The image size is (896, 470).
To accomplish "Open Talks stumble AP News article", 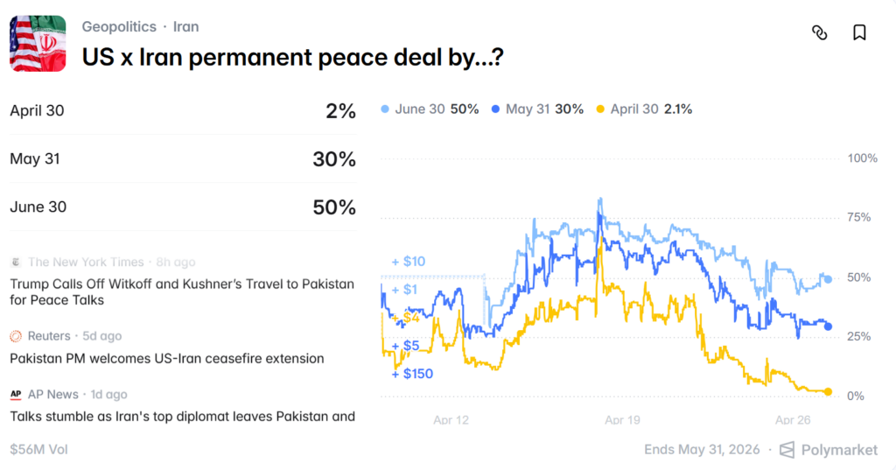I will pos(182,417).
